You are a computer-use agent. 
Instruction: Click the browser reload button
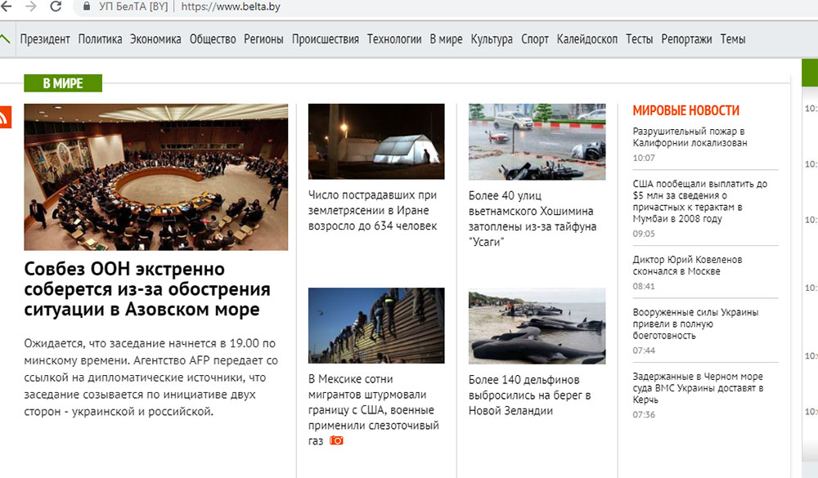point(56,7)
